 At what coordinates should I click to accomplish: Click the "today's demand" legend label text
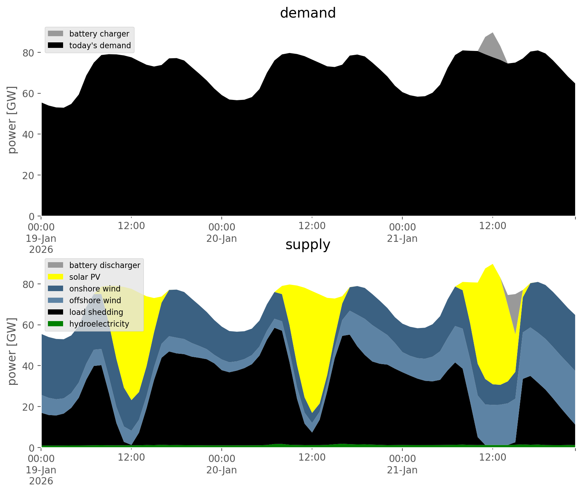[100, 45]
